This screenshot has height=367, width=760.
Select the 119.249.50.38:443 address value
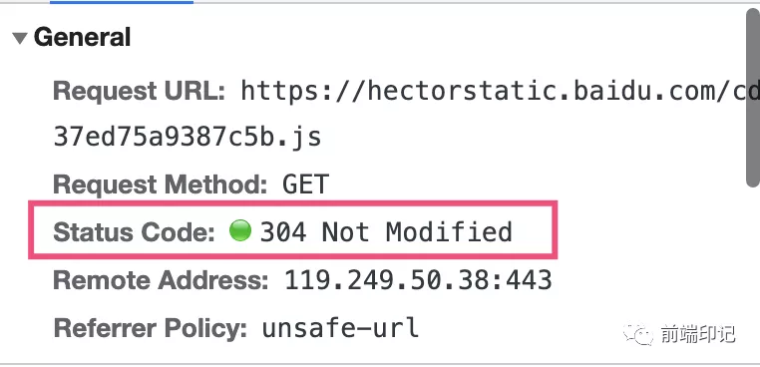[418, 279]
